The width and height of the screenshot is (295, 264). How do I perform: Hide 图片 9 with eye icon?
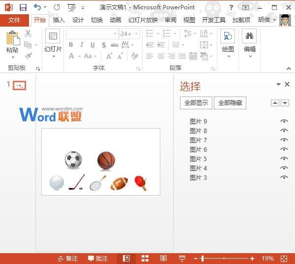[284, 121]
